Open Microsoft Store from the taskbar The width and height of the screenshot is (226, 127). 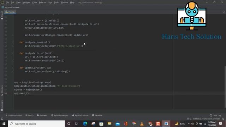101,124
